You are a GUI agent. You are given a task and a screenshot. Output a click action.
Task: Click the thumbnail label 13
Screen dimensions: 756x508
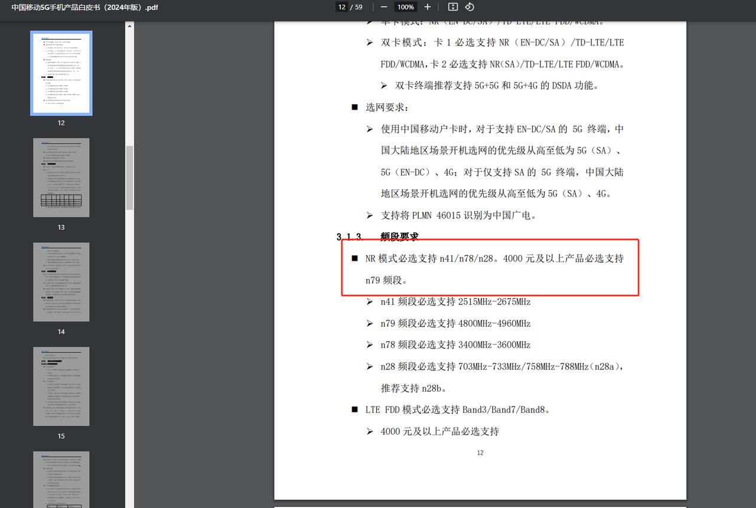[x=61, y=227]
